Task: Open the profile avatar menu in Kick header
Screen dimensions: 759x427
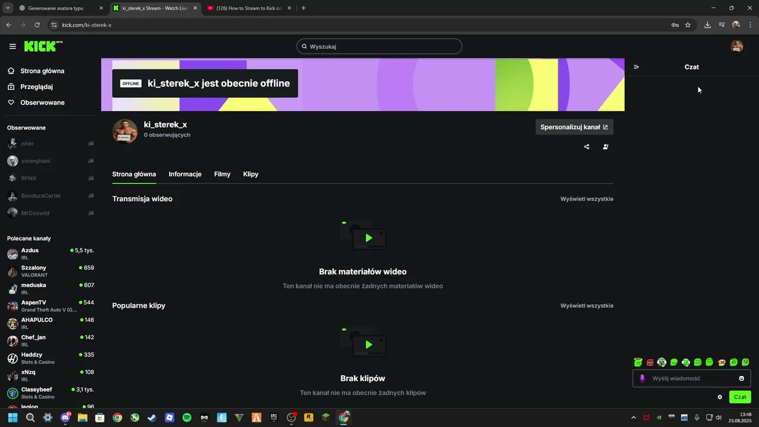Action: (x=737, y=46)
